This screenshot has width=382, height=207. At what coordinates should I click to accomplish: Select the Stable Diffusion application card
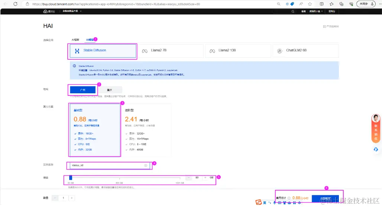[103, 51]
